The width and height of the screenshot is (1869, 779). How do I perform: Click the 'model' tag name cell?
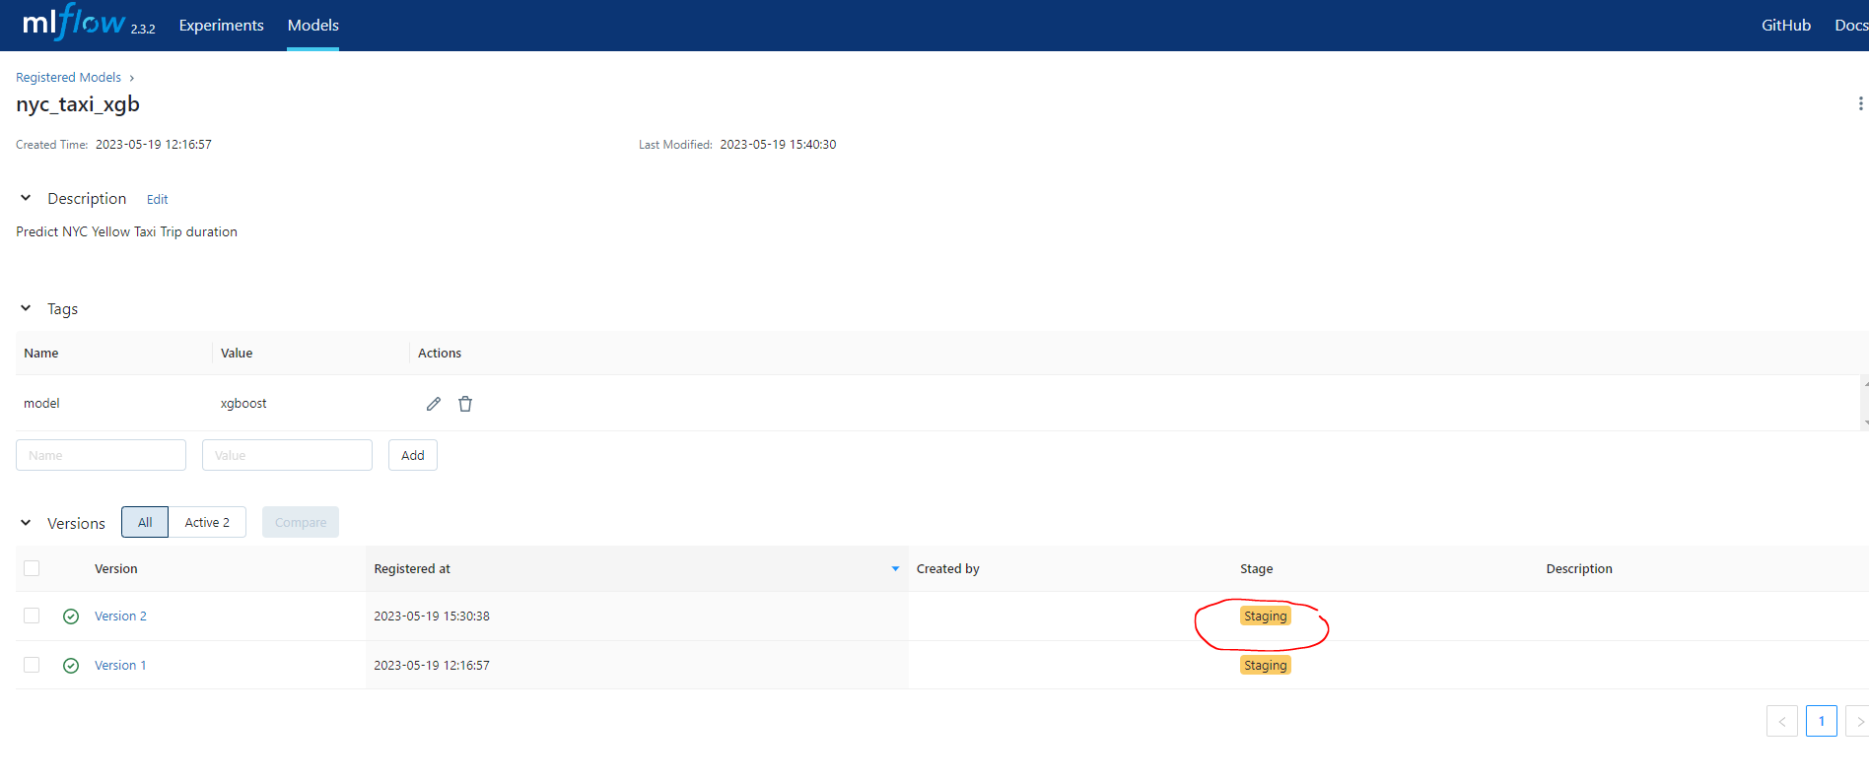pos(41,404)
